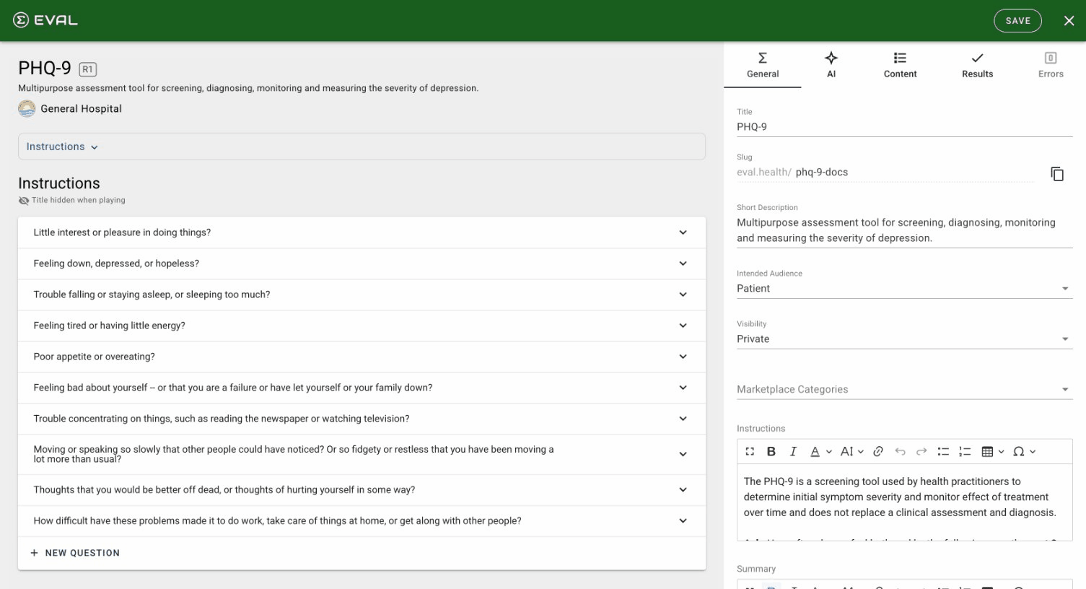
Task: Copy the phq-9-docs slug
Action: [x=1056, y=173]
